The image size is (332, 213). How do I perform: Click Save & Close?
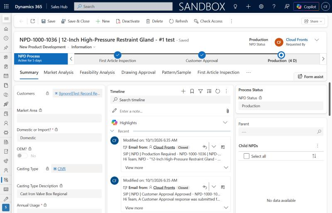click(x=76, y=21)
